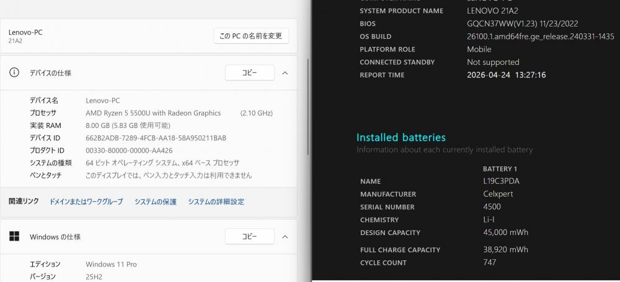Viewport: 620px width, 282px height.
Task: Click the Windows の仕様 header title
Action: [55, 237]
